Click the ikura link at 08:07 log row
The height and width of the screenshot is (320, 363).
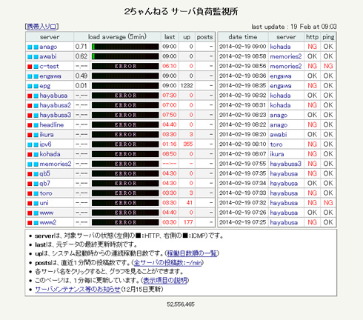click(x=277, y=154)
